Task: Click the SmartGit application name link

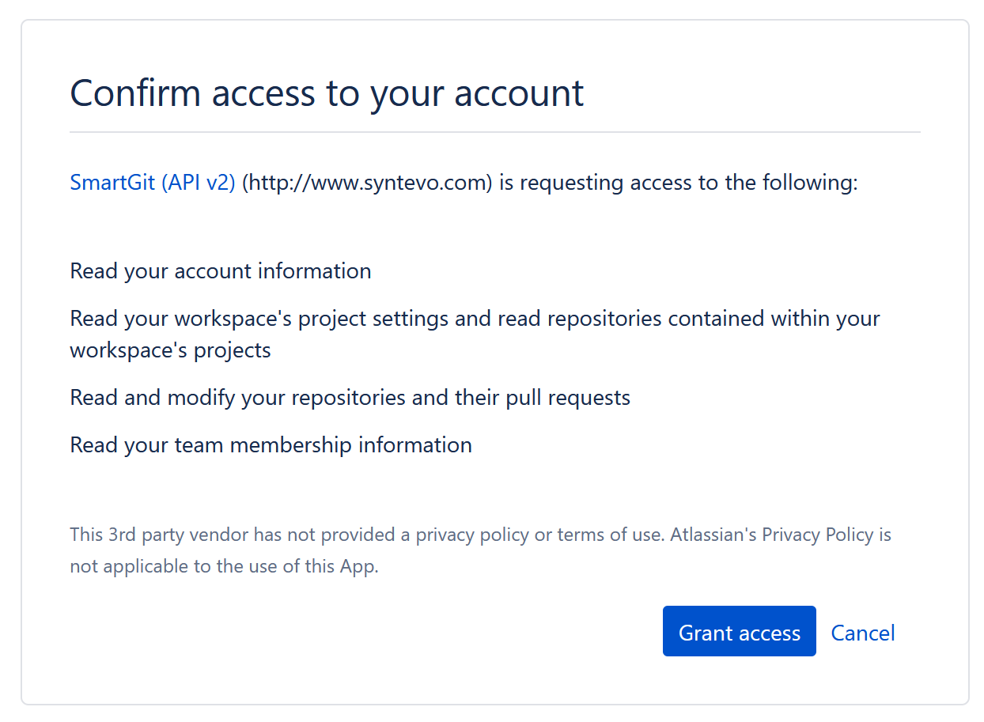Action: point(152,183)
